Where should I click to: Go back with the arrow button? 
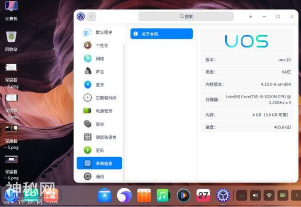(91, 16)
